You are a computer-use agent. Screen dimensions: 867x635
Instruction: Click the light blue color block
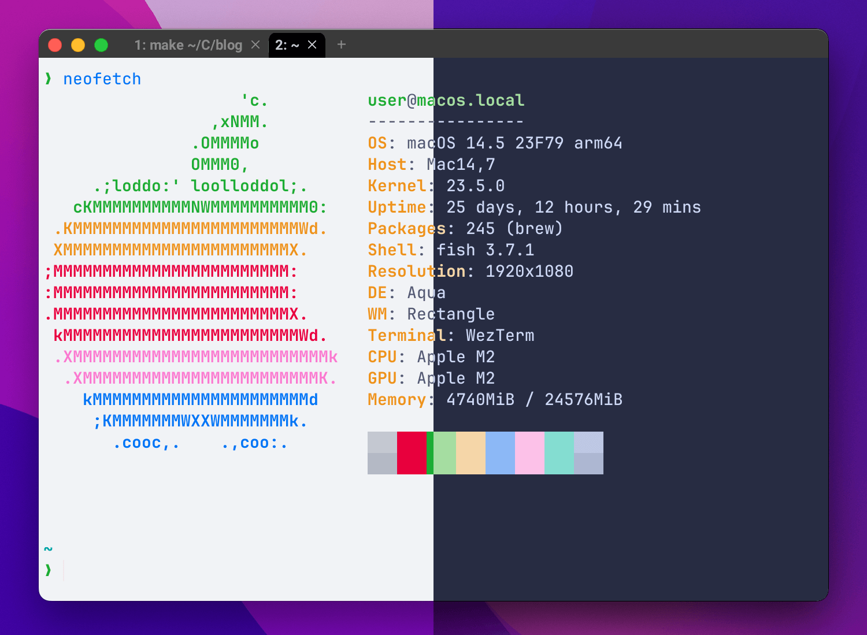point(500,453)
